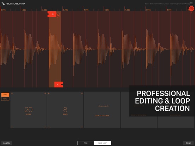Image resolution: width=195 pixels, height=146 pixels.
Task: Decrease beats with bottom-right minus in Beats tile
Action: click(82, 127)
